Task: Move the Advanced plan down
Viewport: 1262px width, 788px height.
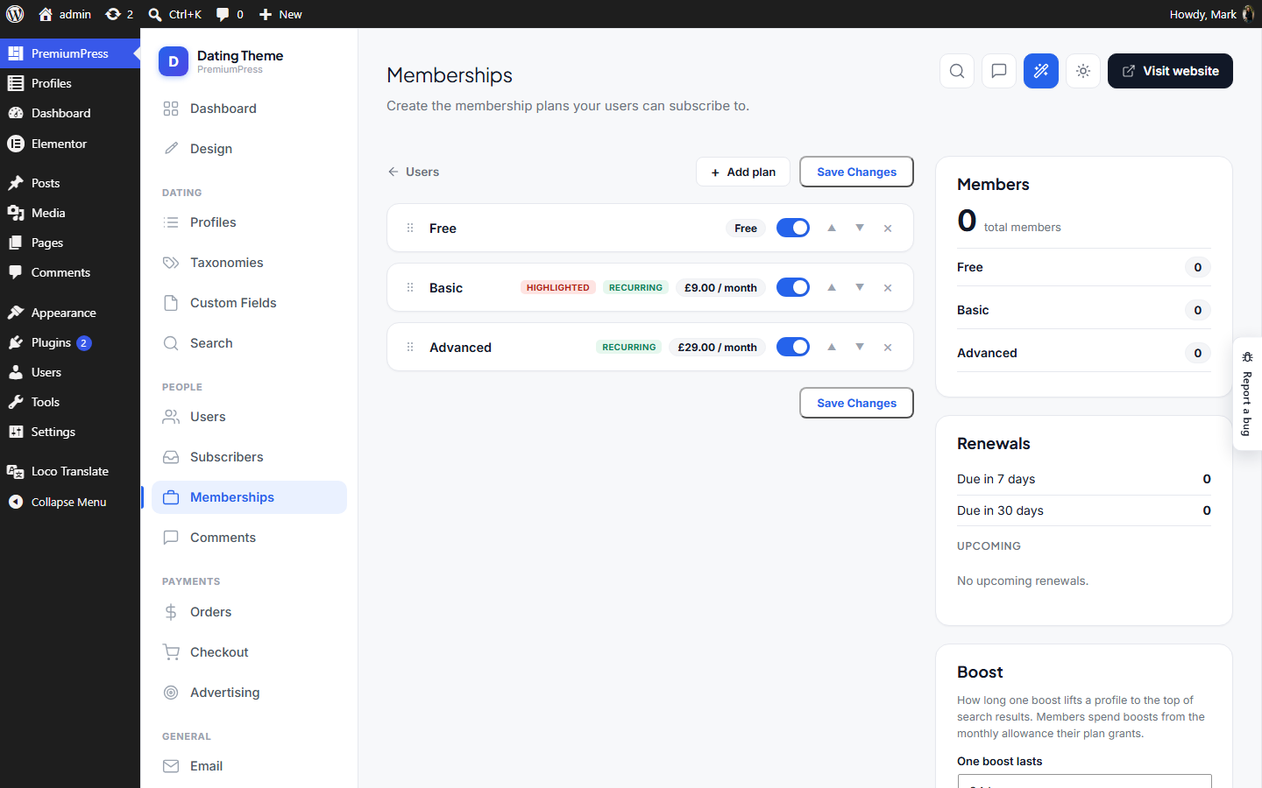Action: pyautogui.click(x=860, y=347)
